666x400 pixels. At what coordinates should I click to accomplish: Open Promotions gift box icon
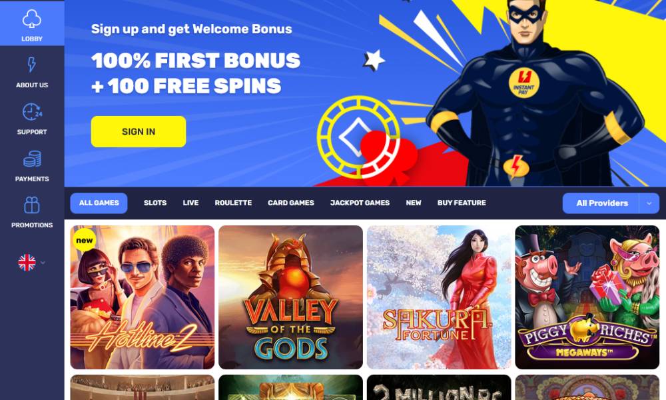click(32, 205)
